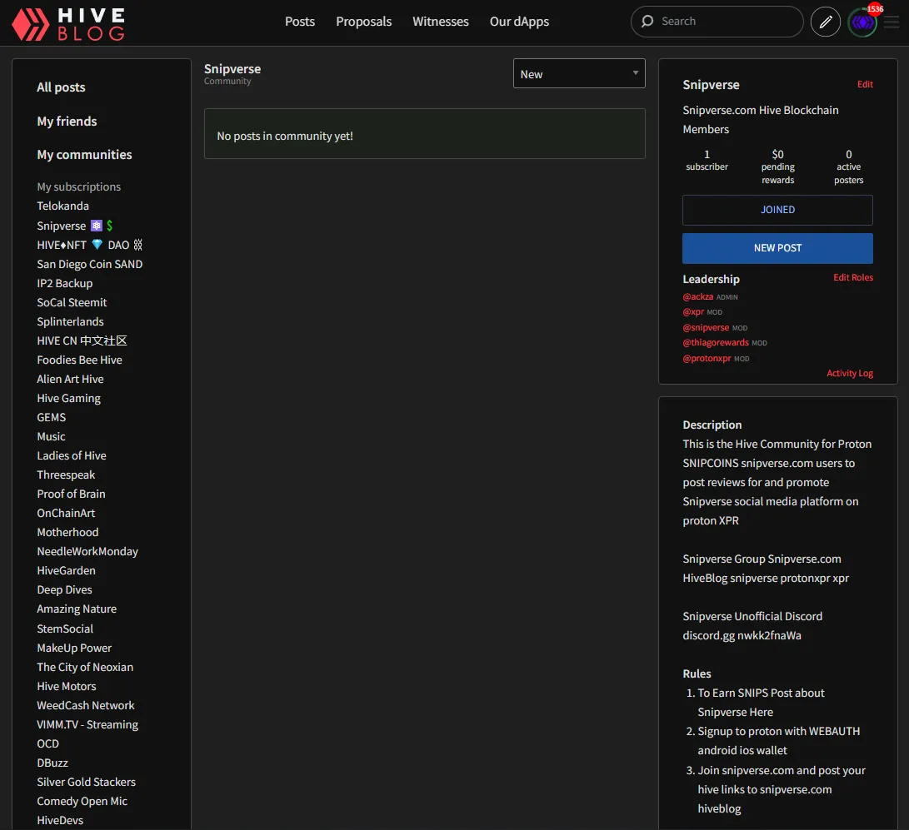This screenshot has height=830, width=909.
Task: Click Edit Roles link
Action: (853, 277)
